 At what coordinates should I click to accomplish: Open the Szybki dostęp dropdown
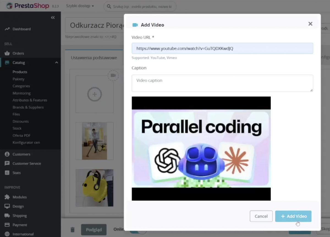click(x=80, y=6)
